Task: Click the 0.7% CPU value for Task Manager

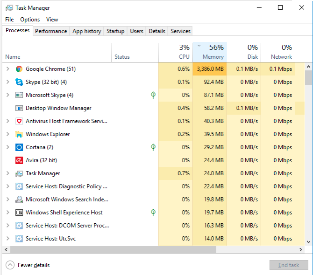Action: pos(184,173)
